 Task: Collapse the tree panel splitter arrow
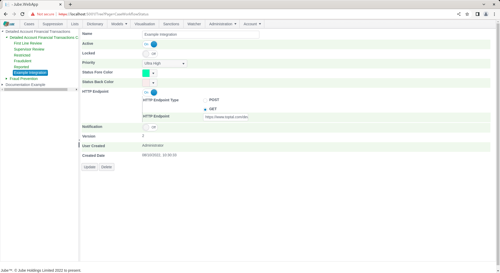[x=79, y=140]
